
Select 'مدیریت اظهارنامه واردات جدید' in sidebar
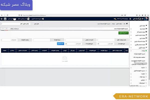tap(139, 60)
